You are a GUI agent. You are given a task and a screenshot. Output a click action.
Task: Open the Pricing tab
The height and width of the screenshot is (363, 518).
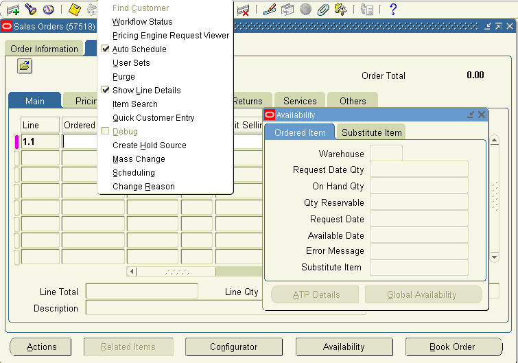[x=80, y=101]
